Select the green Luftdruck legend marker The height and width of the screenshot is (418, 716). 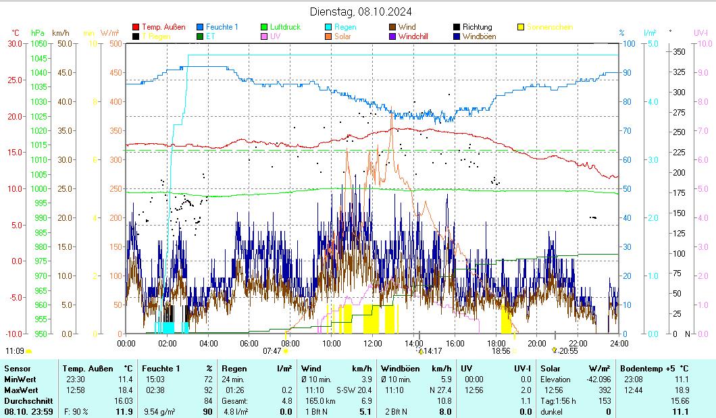coord(264,27)
